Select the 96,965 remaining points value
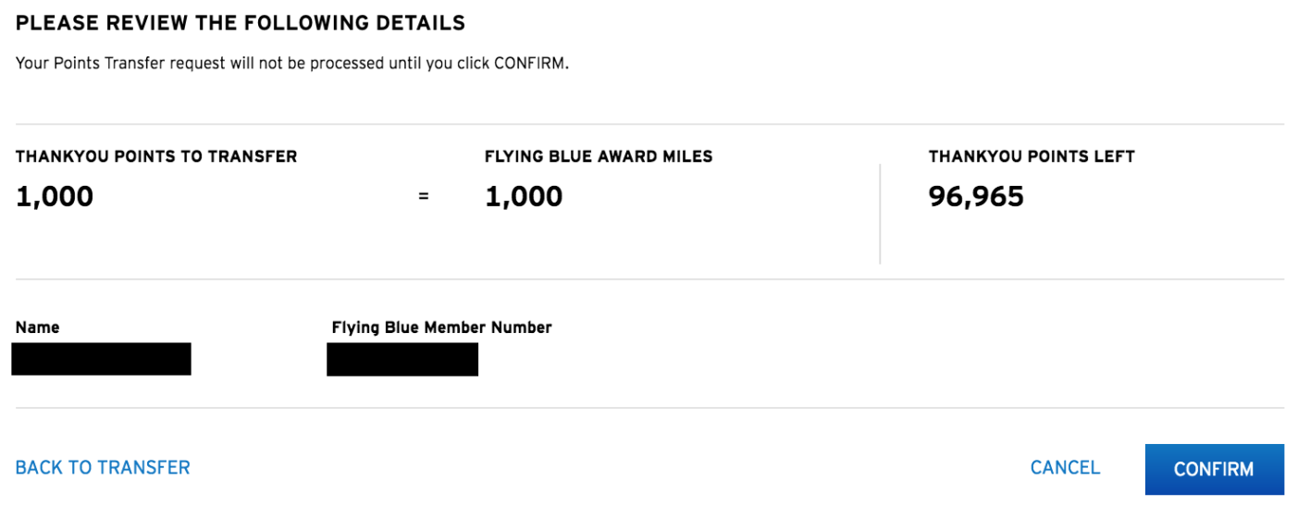1310x518 pixels. point(976,196)
